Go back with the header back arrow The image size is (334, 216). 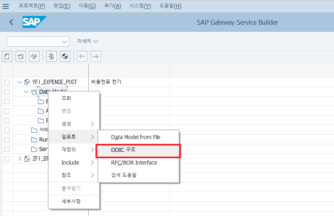11,22
